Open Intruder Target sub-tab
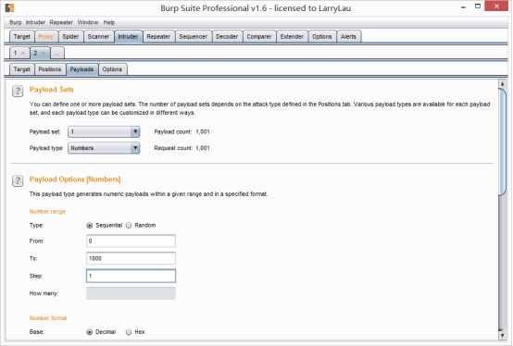 (22, 69)
